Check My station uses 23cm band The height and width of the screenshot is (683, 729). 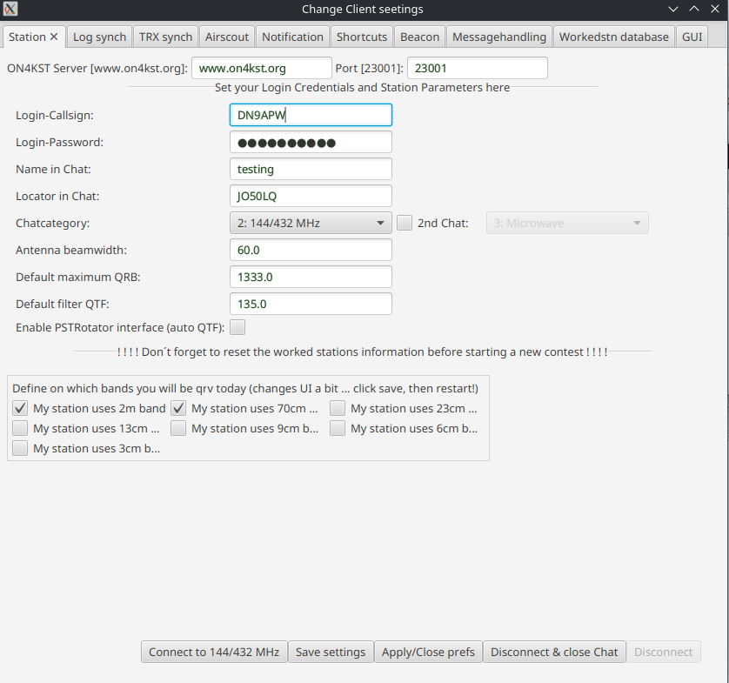pyautogui.click(x=338, y=408)
